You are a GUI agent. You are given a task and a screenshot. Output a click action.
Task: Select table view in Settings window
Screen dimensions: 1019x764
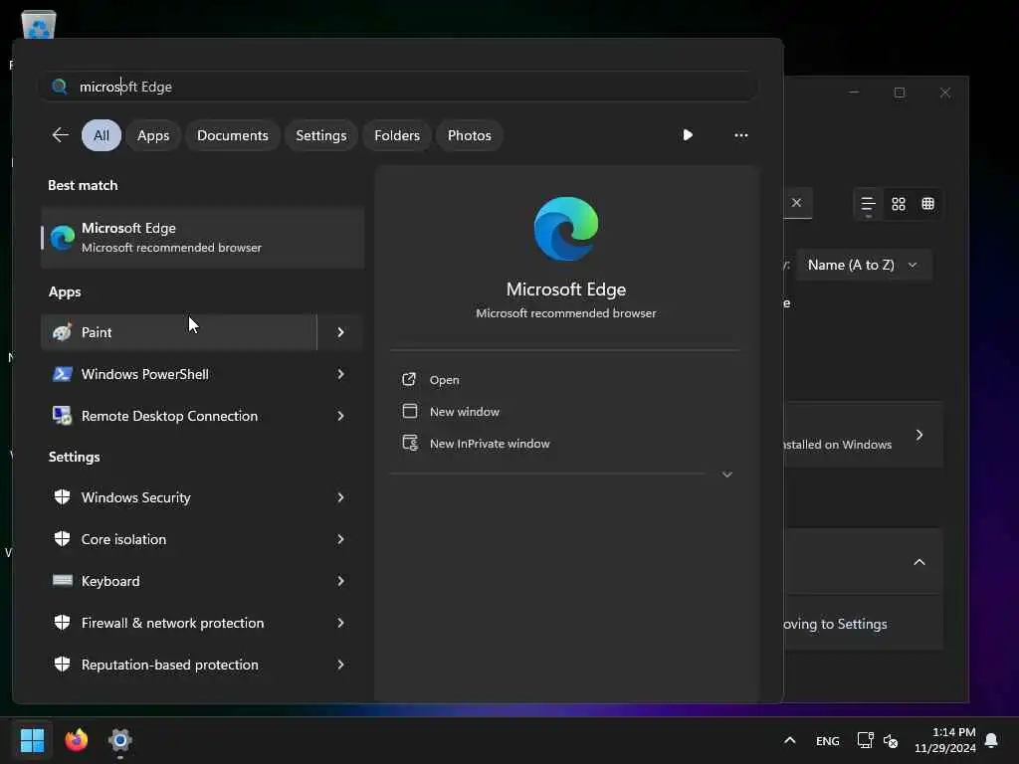[928, 204]
